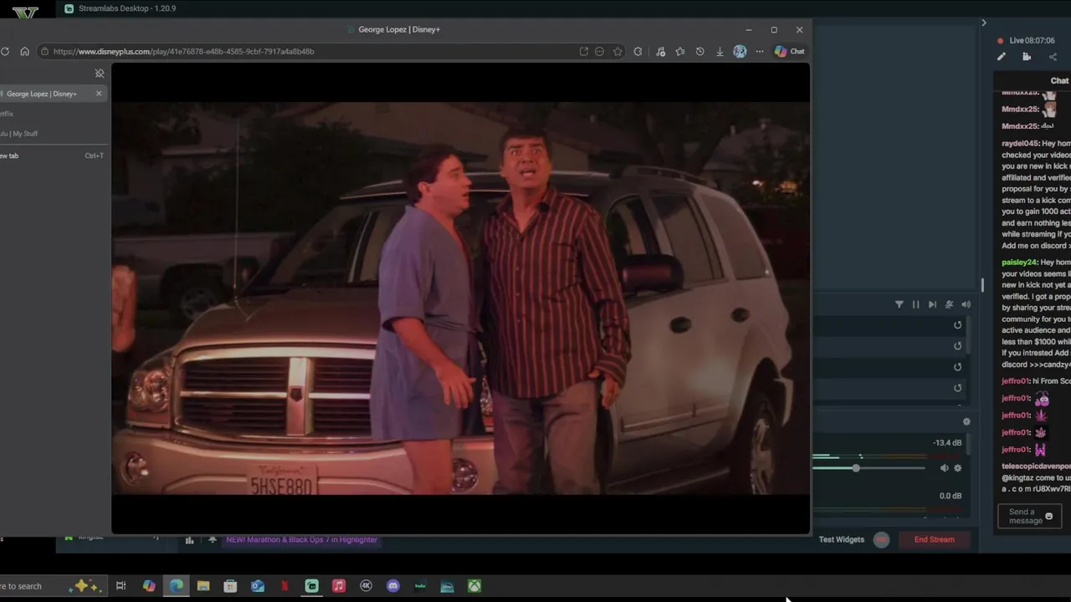
Task: Open the Downloads arrow icon
Action: (x=720, y=51)
